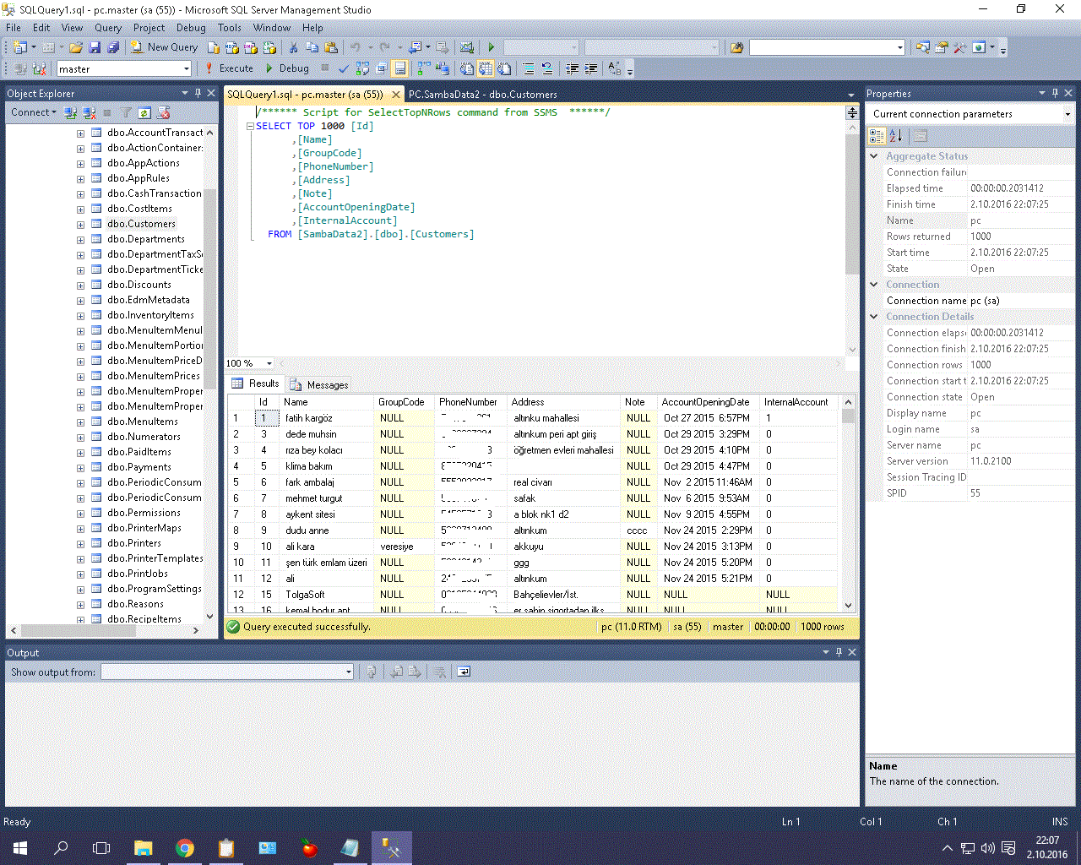Toggle Results to Grid output mode
1081x865 pixels.
point(486,68)
